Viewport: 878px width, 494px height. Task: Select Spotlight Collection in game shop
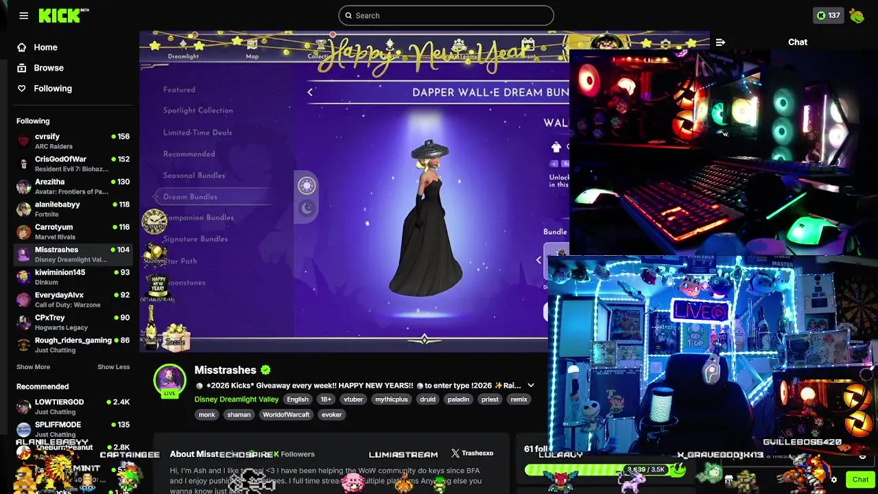198,110
